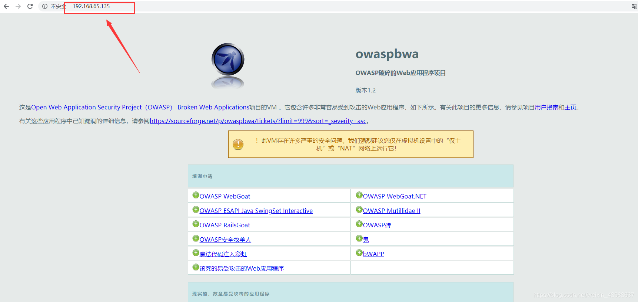
Task: Click the OWASP破碎的Web应用程序项目 subtitle
Action: pyautogui.click(x=401, y=73)
